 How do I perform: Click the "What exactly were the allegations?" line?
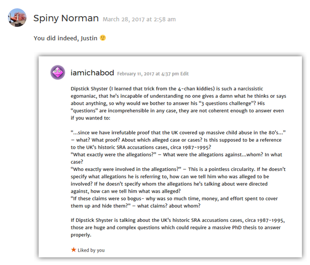point(114,154)
